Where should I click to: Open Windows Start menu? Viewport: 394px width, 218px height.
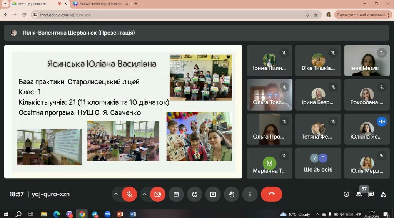[6, 214]
